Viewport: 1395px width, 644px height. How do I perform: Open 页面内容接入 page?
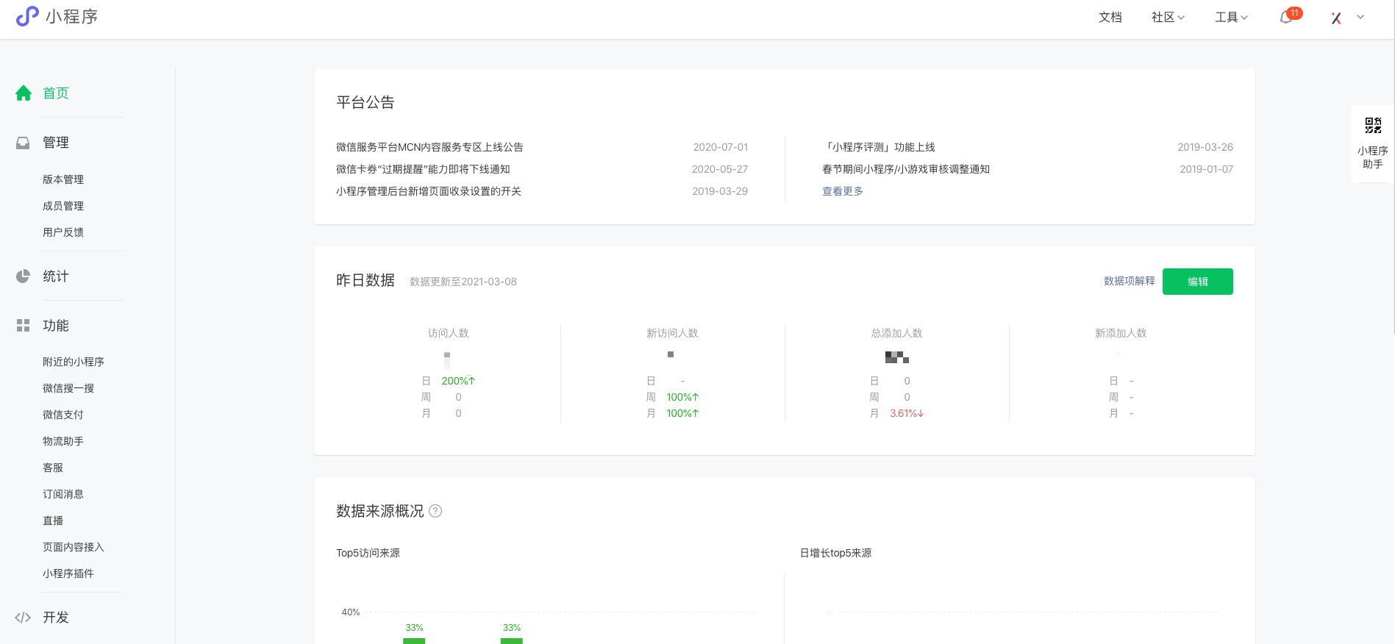pyautogui.click(x=74, y=547)
